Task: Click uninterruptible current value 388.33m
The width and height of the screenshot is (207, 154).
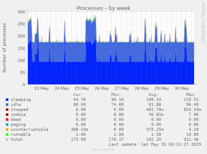Action: 80,130
